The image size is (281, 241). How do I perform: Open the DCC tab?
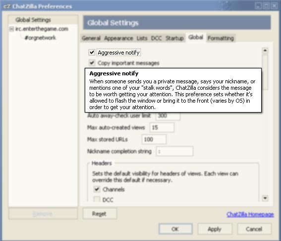coord(156,38)
